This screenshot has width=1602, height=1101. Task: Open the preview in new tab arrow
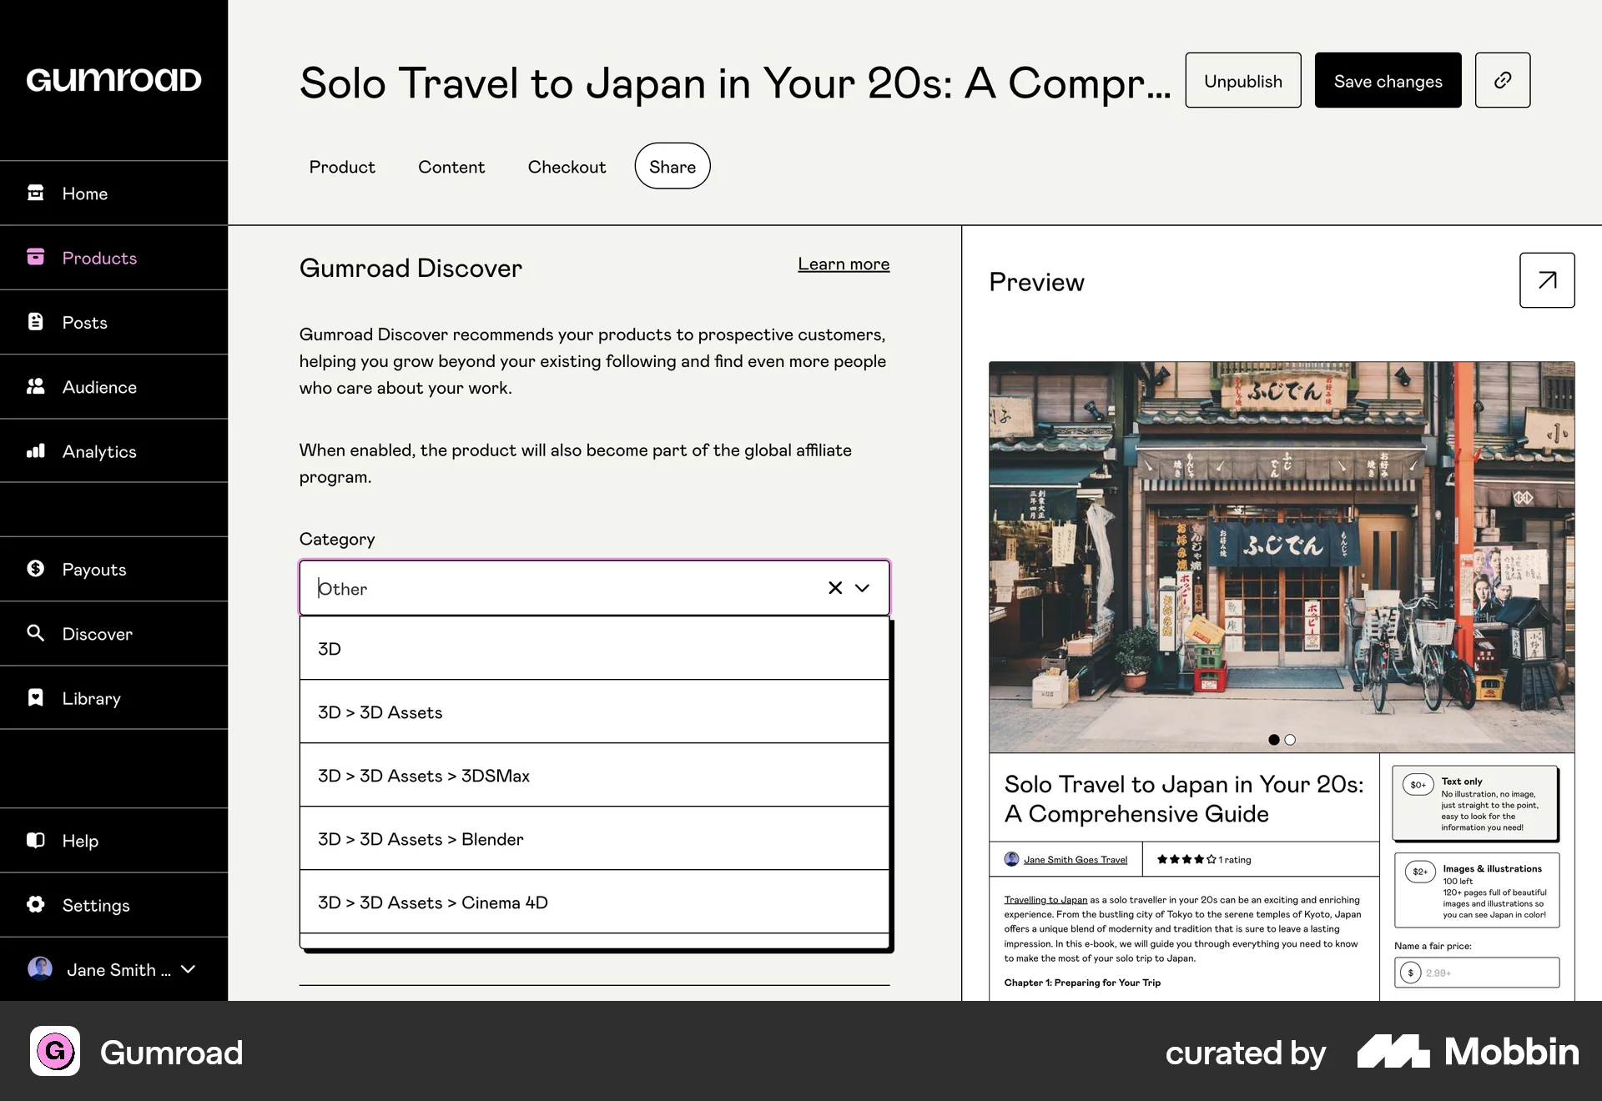click(x=1546, y=280)
